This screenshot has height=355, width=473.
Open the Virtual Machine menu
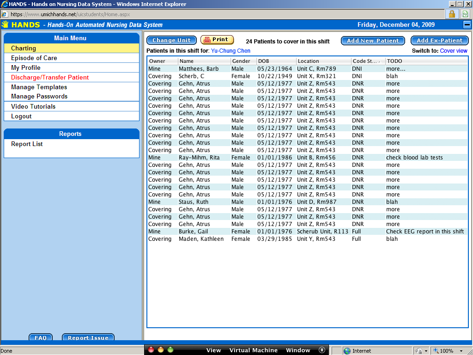254,350
